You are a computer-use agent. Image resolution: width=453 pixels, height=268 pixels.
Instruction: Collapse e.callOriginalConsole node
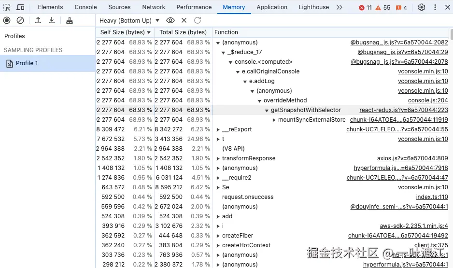click(x=238, y=72)
